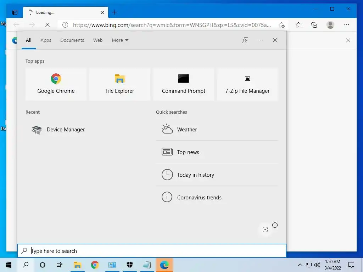
Task: Dismiss the Edge notification bar
Action: click(x=348, y=40)
